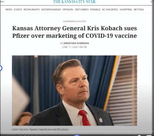
Task: Open the NEWS section
Action: [x=9, y=9]
